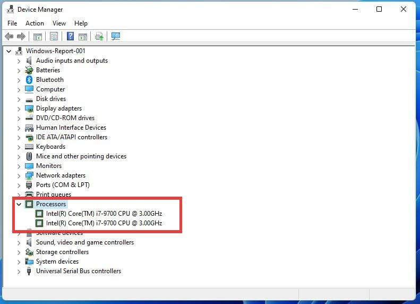Image resolution: width=420 pixels, height=304 pixels.
Task: Toggle the console tree pane icon
Action: click(x=38, y=37)
